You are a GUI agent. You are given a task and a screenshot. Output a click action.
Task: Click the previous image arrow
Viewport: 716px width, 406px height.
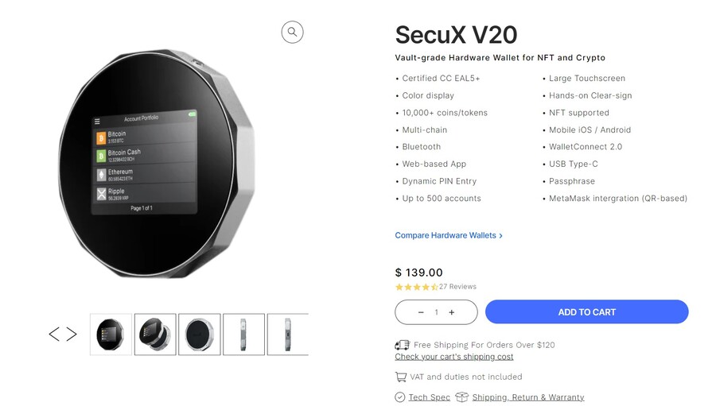point(54,334)
